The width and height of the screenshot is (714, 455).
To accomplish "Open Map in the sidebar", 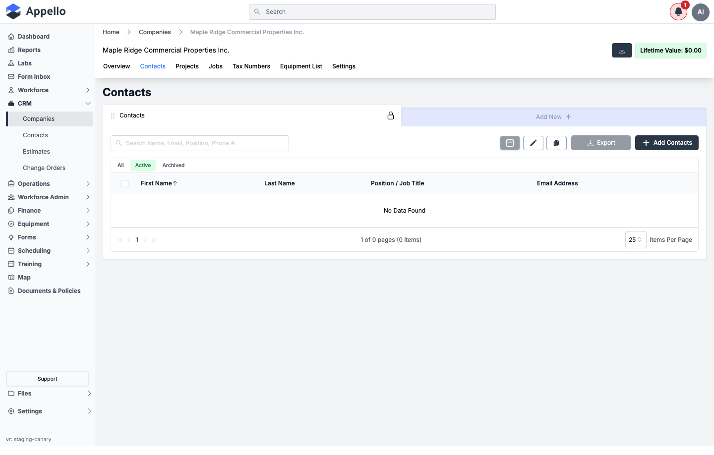I will (24, 278).
